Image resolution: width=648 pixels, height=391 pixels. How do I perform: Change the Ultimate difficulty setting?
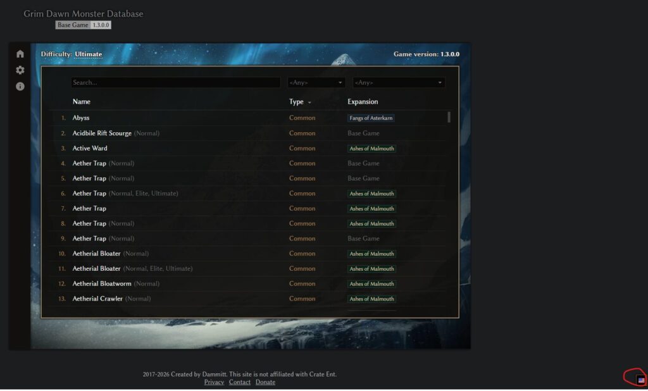coord(88,54)
